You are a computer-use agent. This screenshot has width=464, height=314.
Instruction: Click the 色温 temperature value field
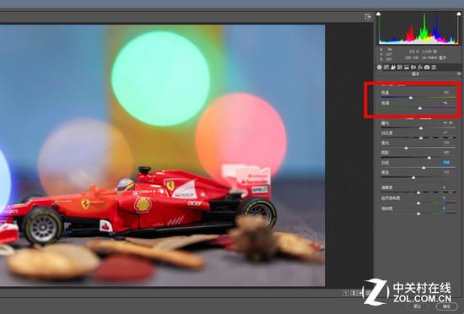point(446,92)
